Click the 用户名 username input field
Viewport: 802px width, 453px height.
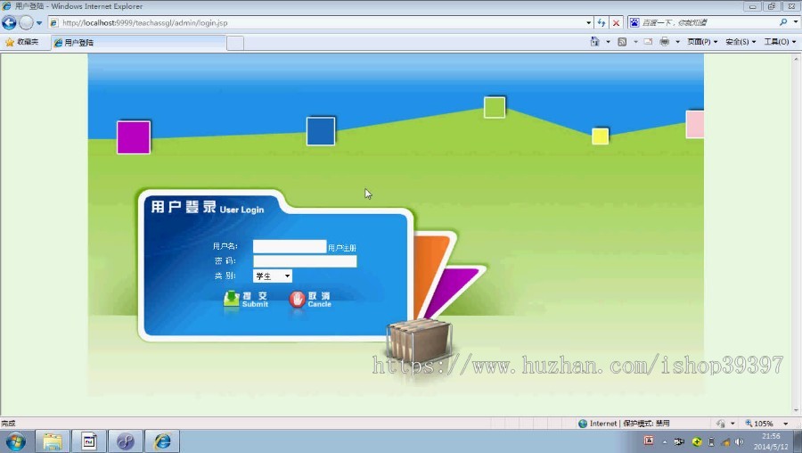(290, 246)
